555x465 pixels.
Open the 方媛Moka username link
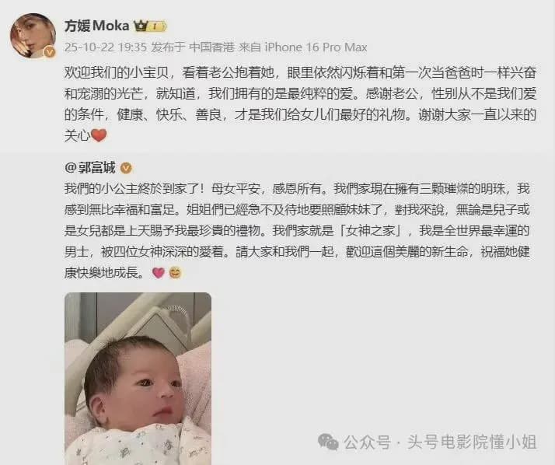pyautogui.click(x=96, y=26)
